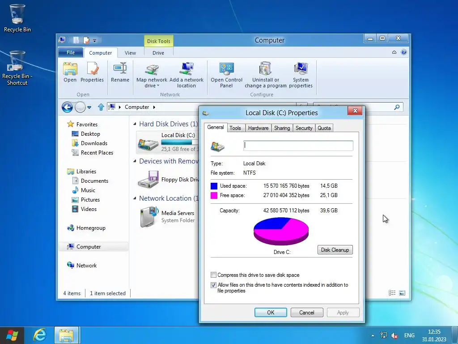Image resolution: width=458 pixels, height=344 pixels.
Task: Open Map network drive ribbon button
Action: [x=152, y=75]
